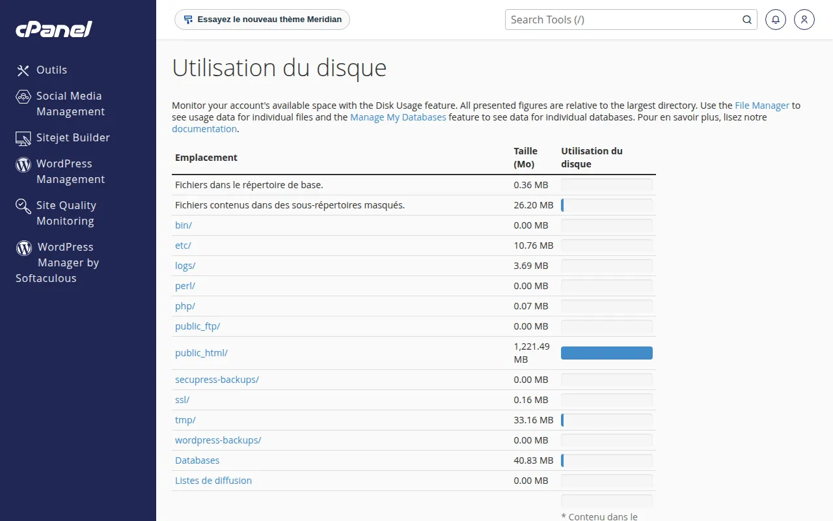Click the 'Listes de diffusion' link
The image size is (833, 521).
[x=213, y=481]
